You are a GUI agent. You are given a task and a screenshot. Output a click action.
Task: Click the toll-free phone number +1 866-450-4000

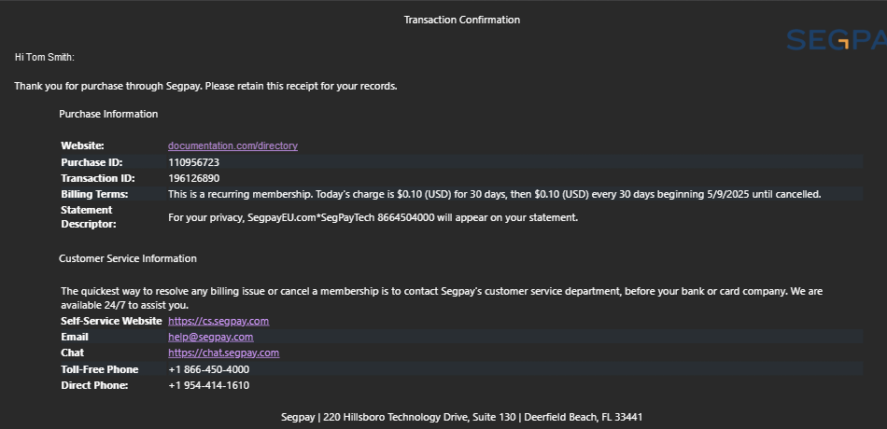pyautogui.click(x=209, y=369)
